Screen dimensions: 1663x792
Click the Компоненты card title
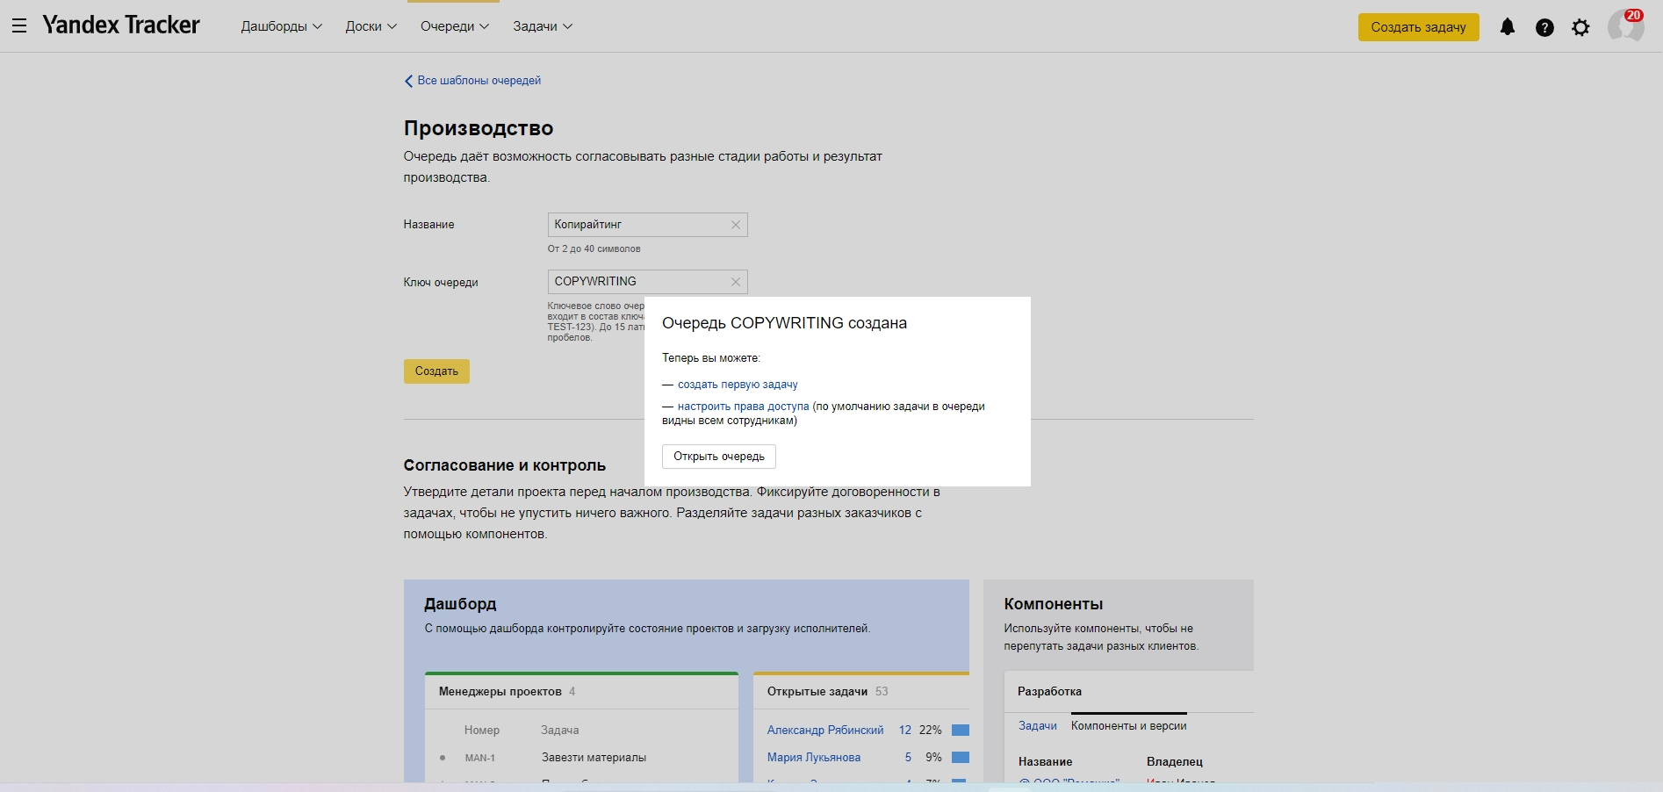coord(1054,604)
